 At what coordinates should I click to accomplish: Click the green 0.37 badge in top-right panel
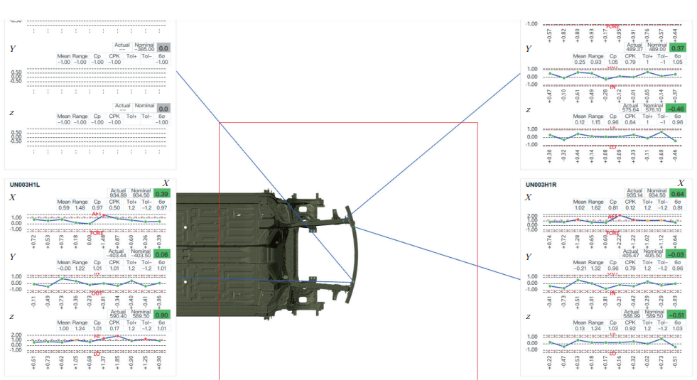click(x=678, y=48)
